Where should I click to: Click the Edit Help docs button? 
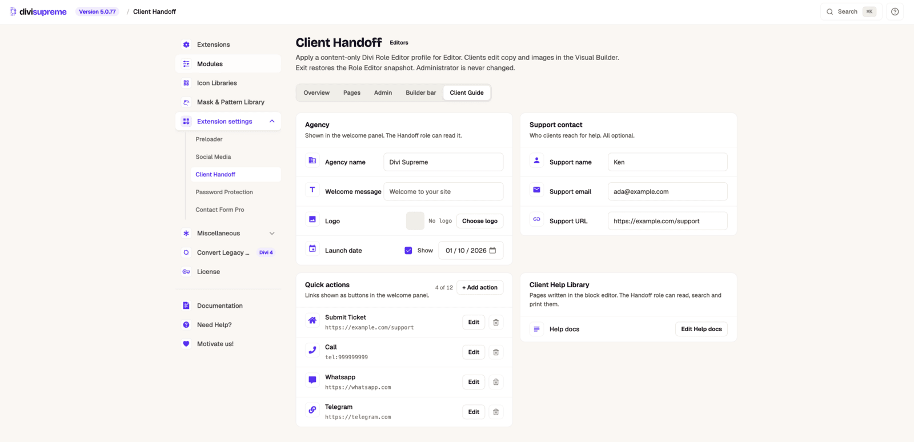point(701,329)
